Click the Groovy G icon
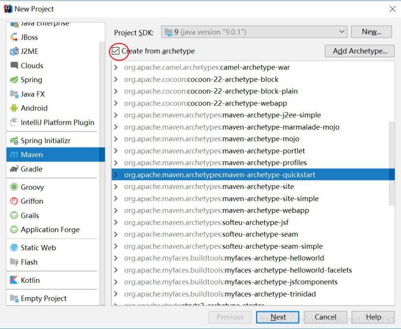The height and width of the screenshot is (329, 401). coord(14,187)
